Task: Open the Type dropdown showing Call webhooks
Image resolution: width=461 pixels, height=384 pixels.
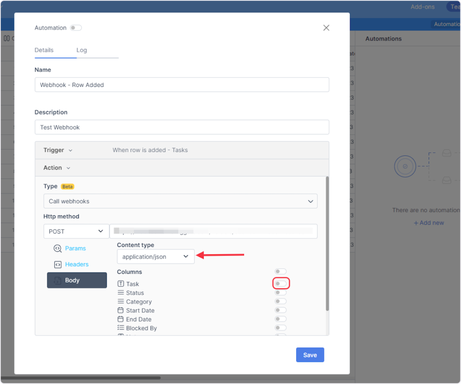Action: (x=180, y=201)
